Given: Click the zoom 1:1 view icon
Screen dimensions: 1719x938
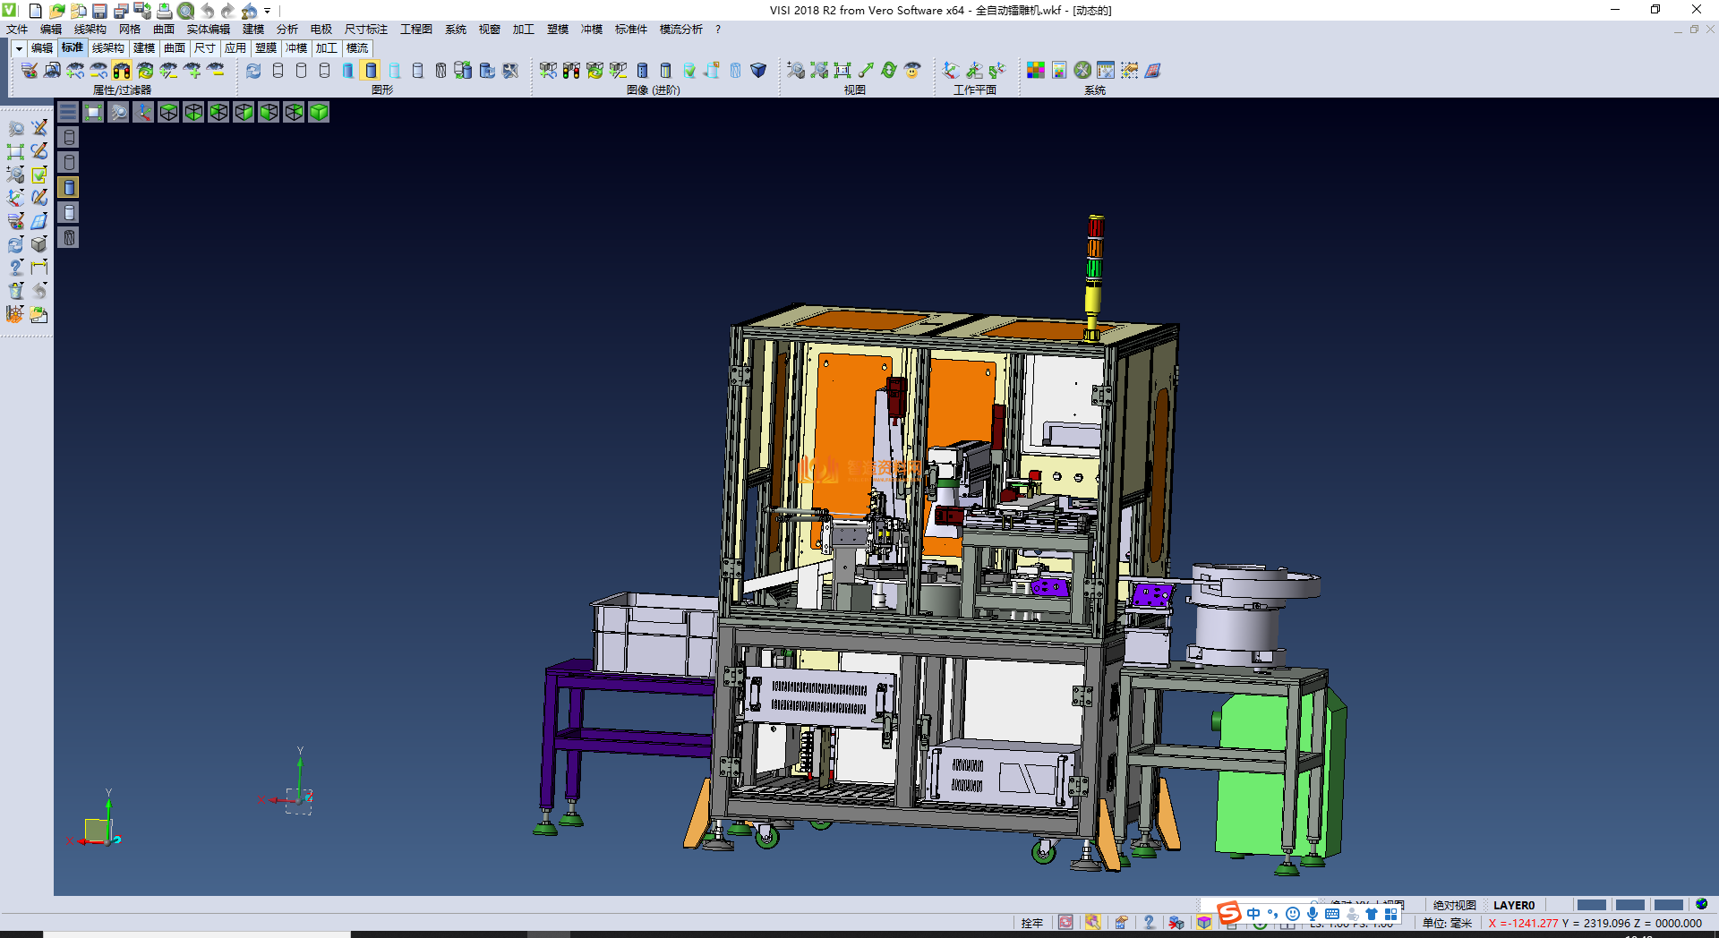Looking at the screenshot, I should [842, 71].
